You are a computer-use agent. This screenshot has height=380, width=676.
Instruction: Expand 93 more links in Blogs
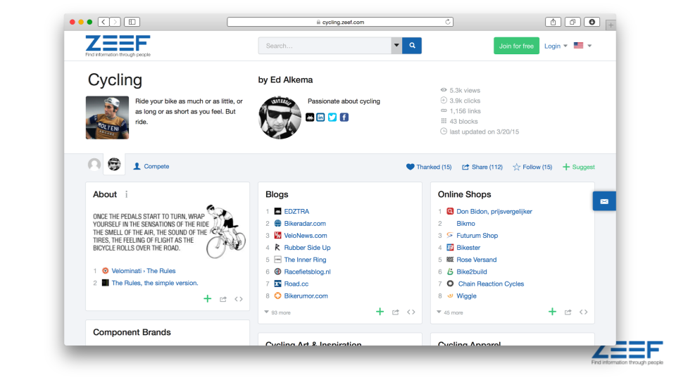point(277,312)
